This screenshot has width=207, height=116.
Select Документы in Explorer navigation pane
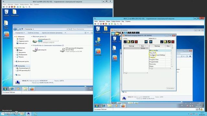22,52
